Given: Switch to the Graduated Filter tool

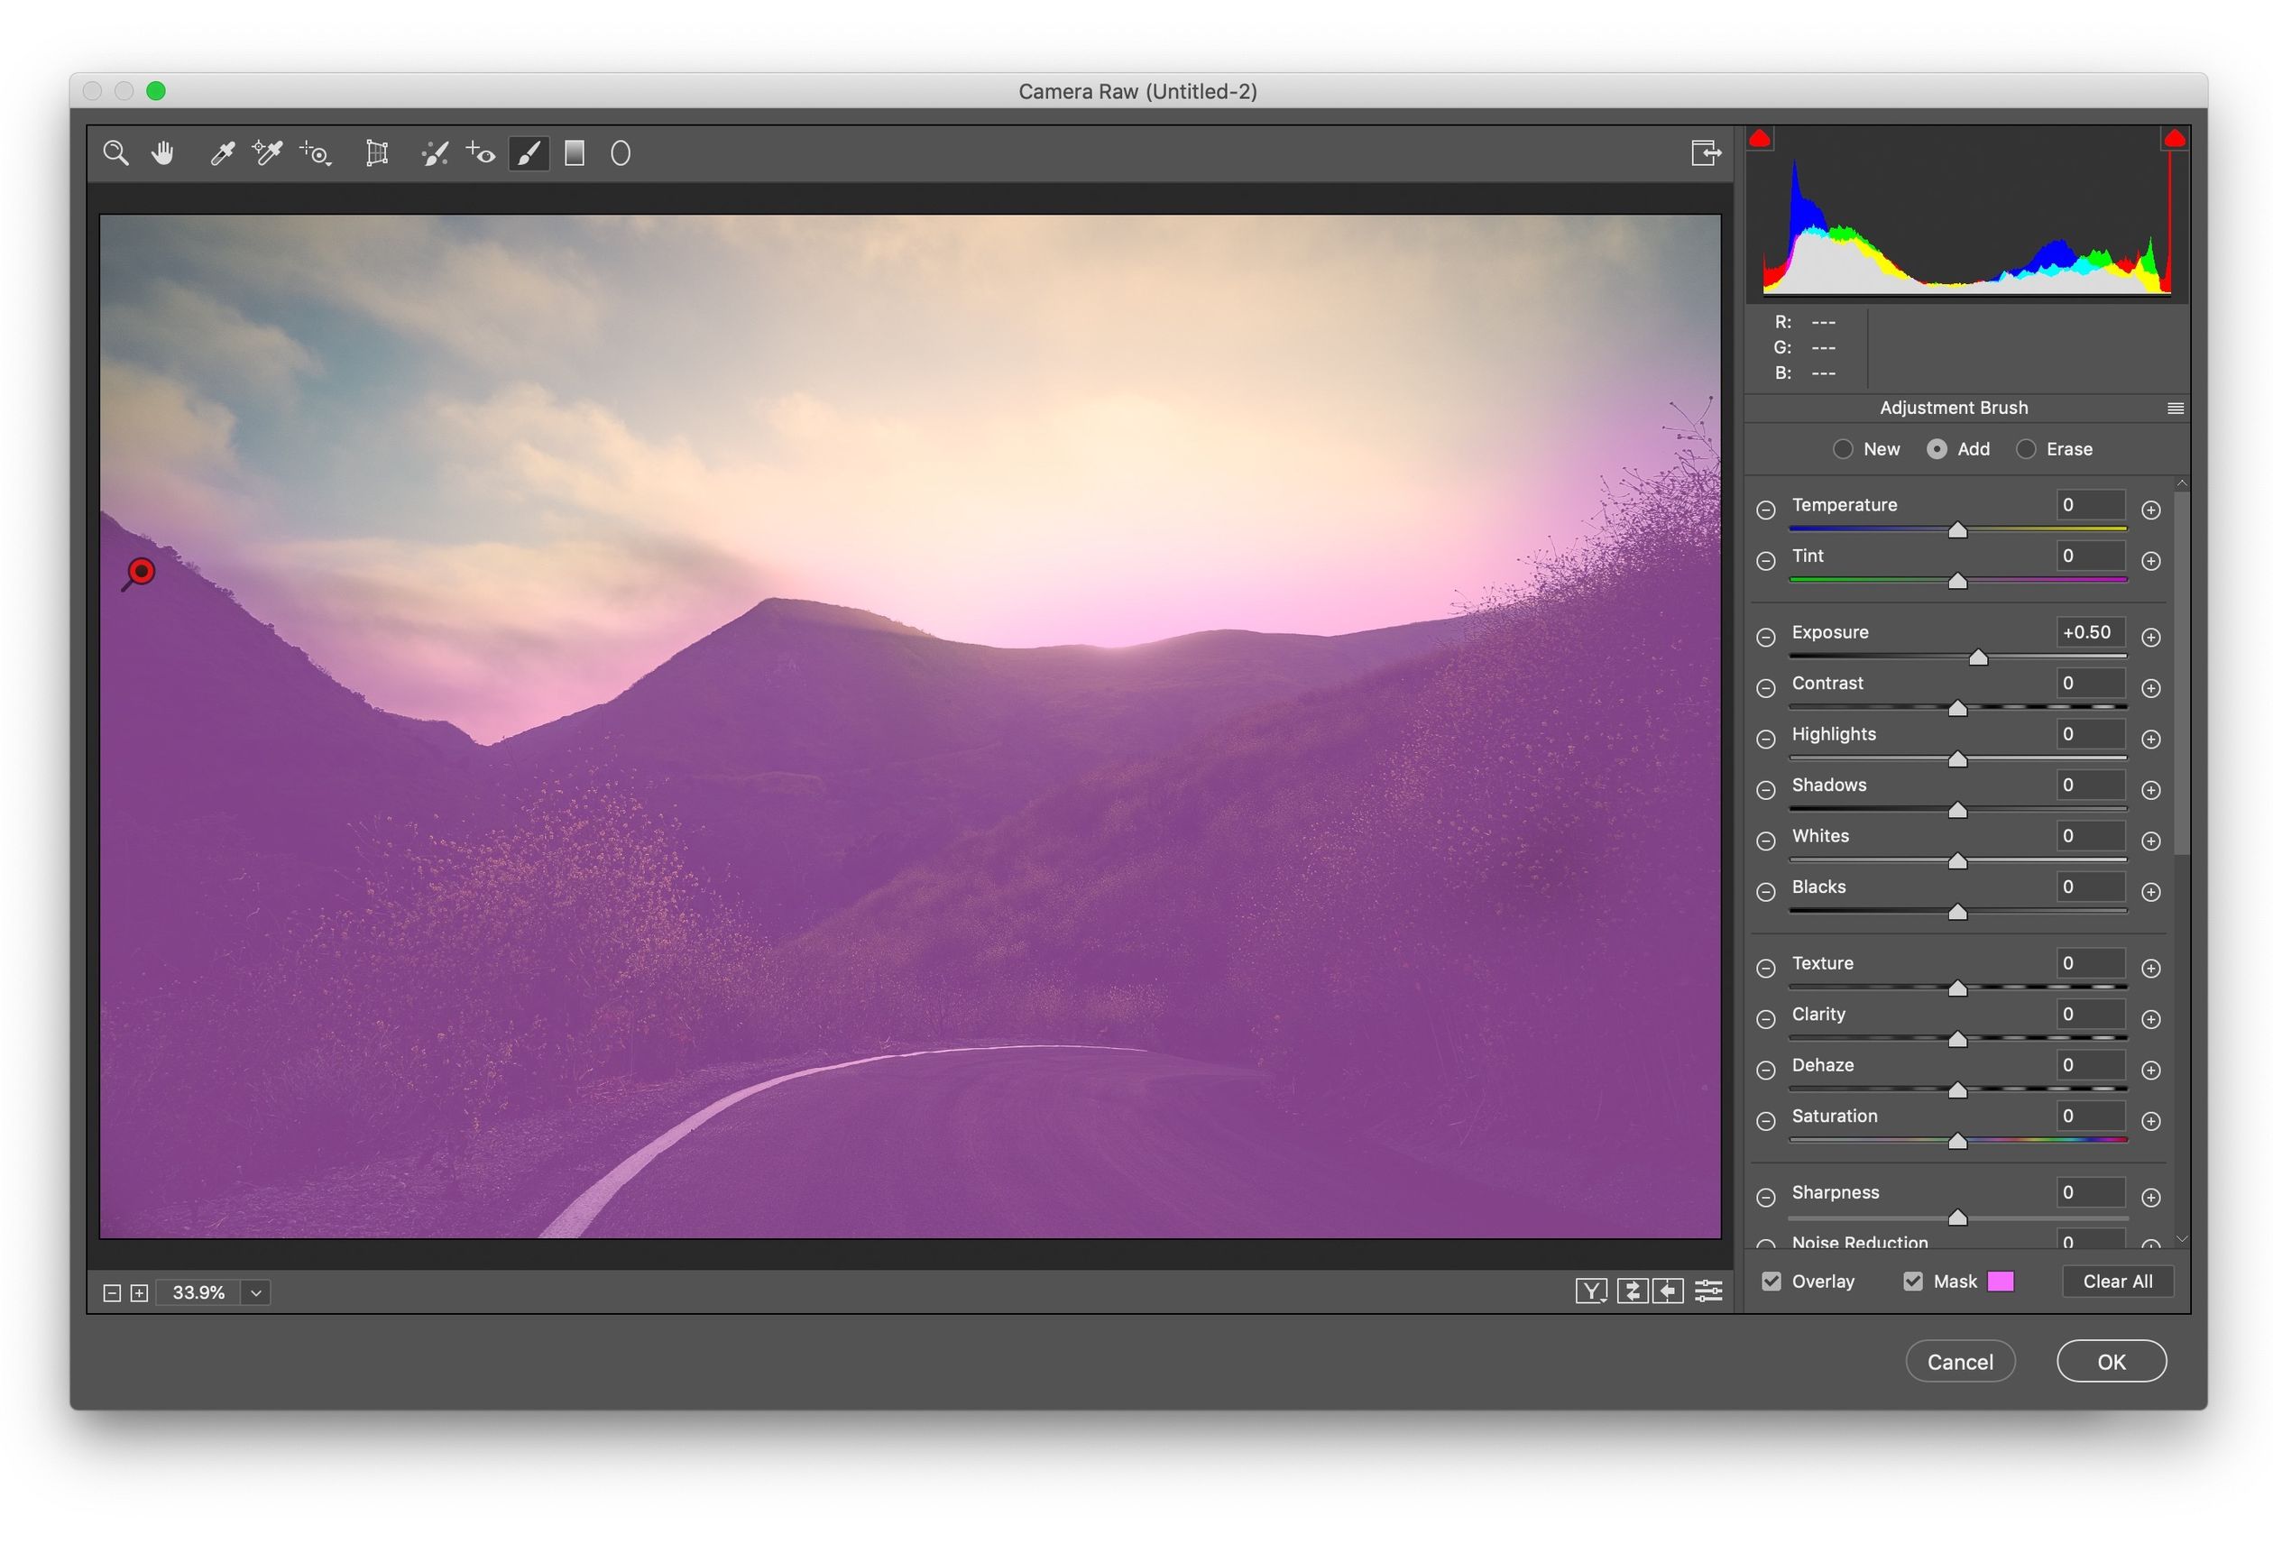Looking at the screenshot, I should [x=575, y=152].
